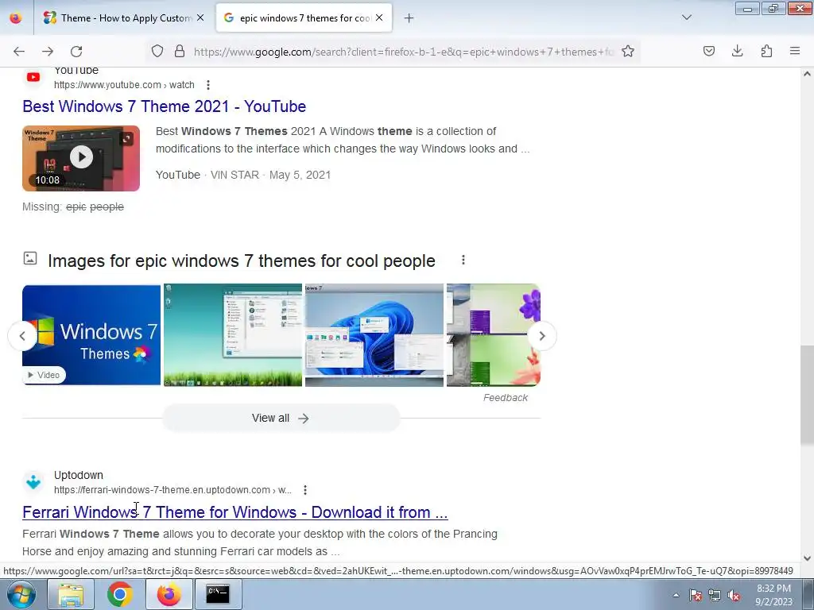Viewport: 814px width, 610px height.
Task: Send Feedback on image results
Action: click(x=505, y=398)
